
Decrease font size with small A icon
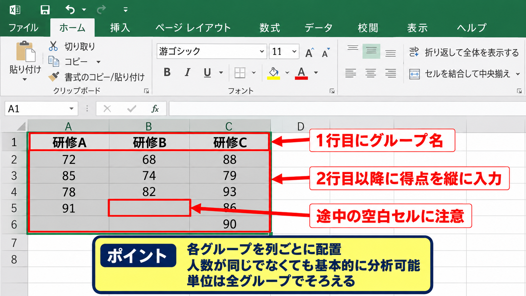coord(326,53)
